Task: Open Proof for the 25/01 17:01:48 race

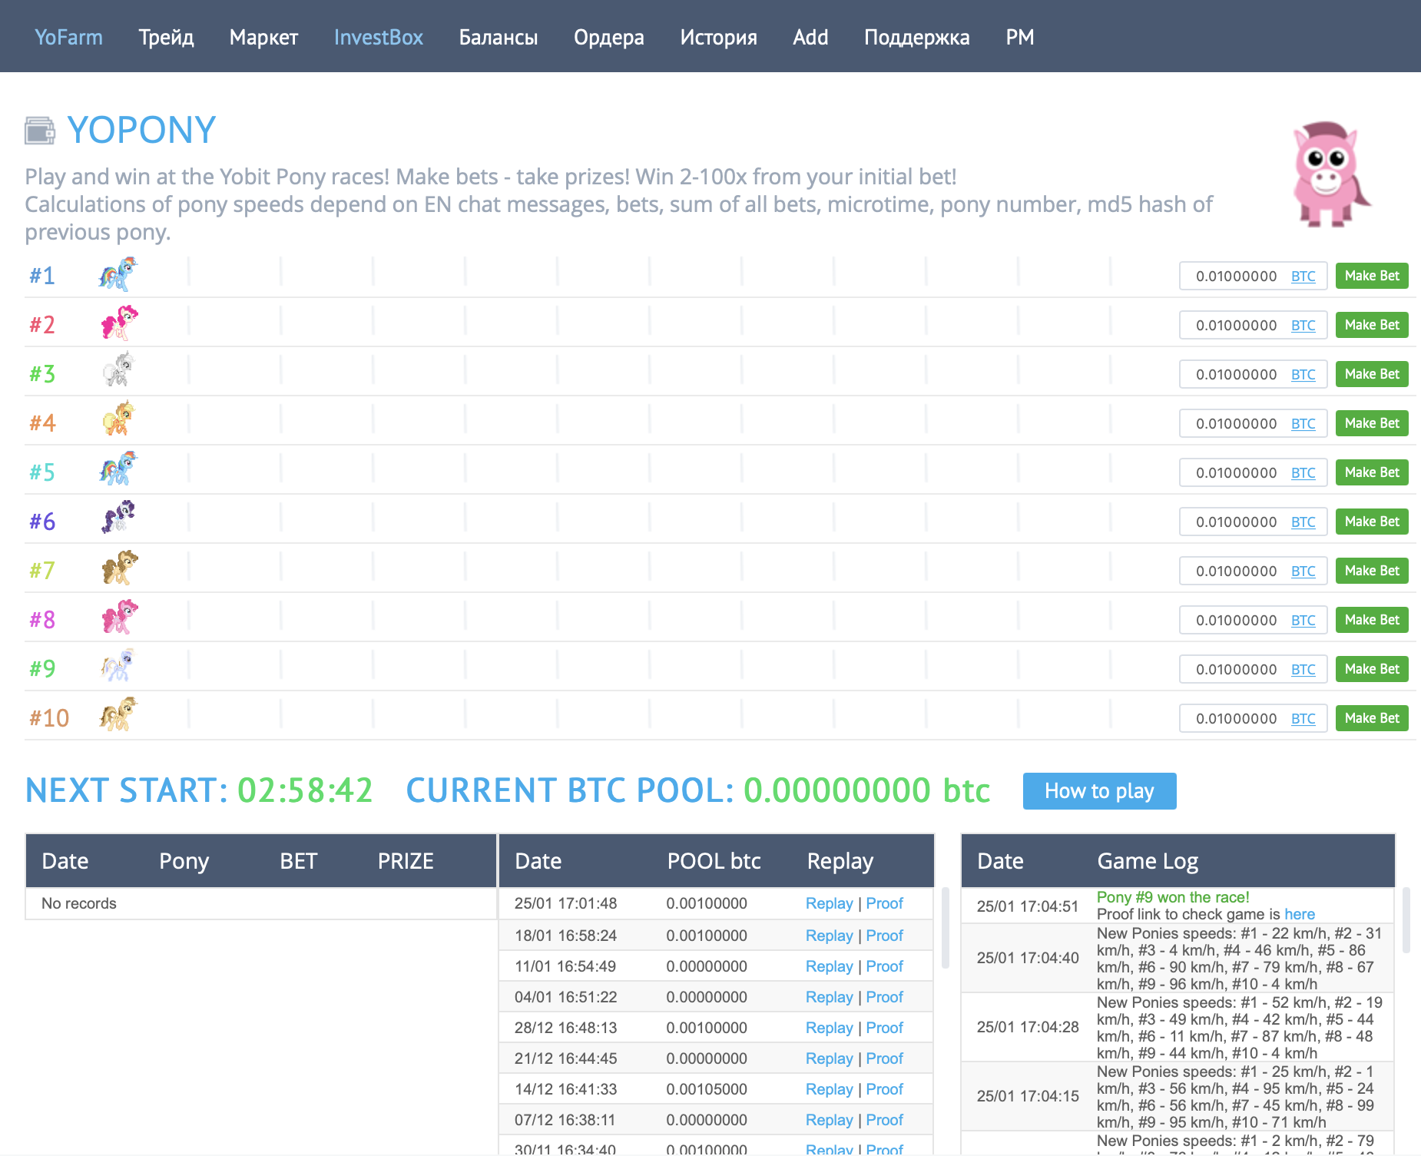Action: pyautogui.click(x=884, y=904)
